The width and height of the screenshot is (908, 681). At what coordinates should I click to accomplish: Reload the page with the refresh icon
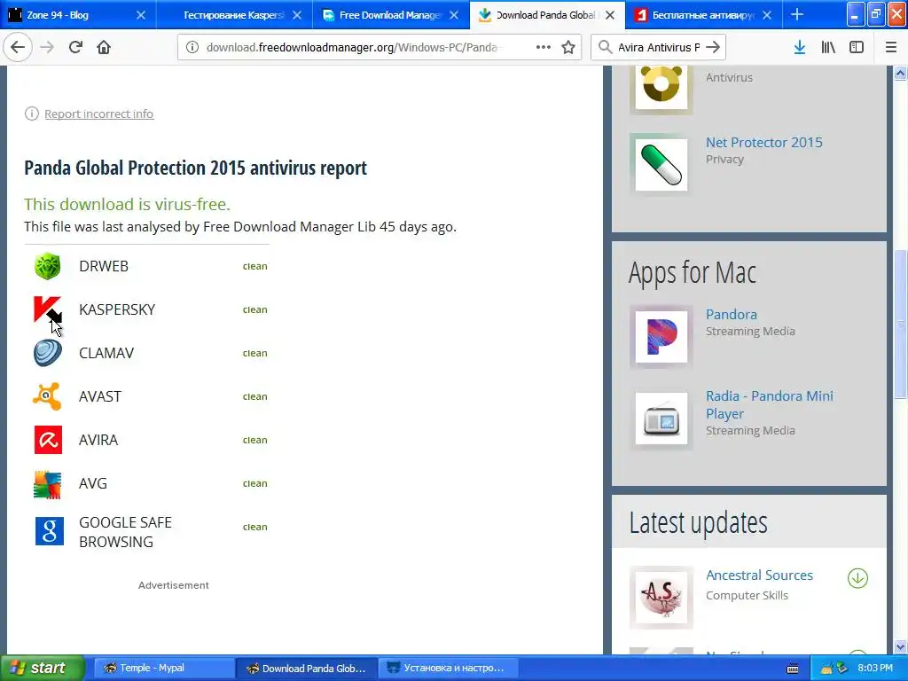(75, 47)
